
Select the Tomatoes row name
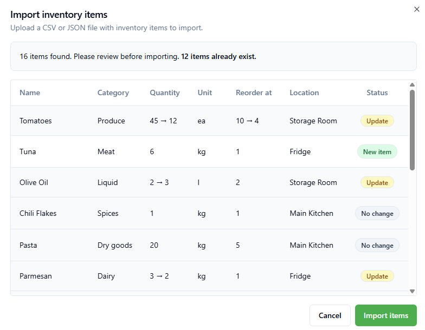tap(36, 121)
